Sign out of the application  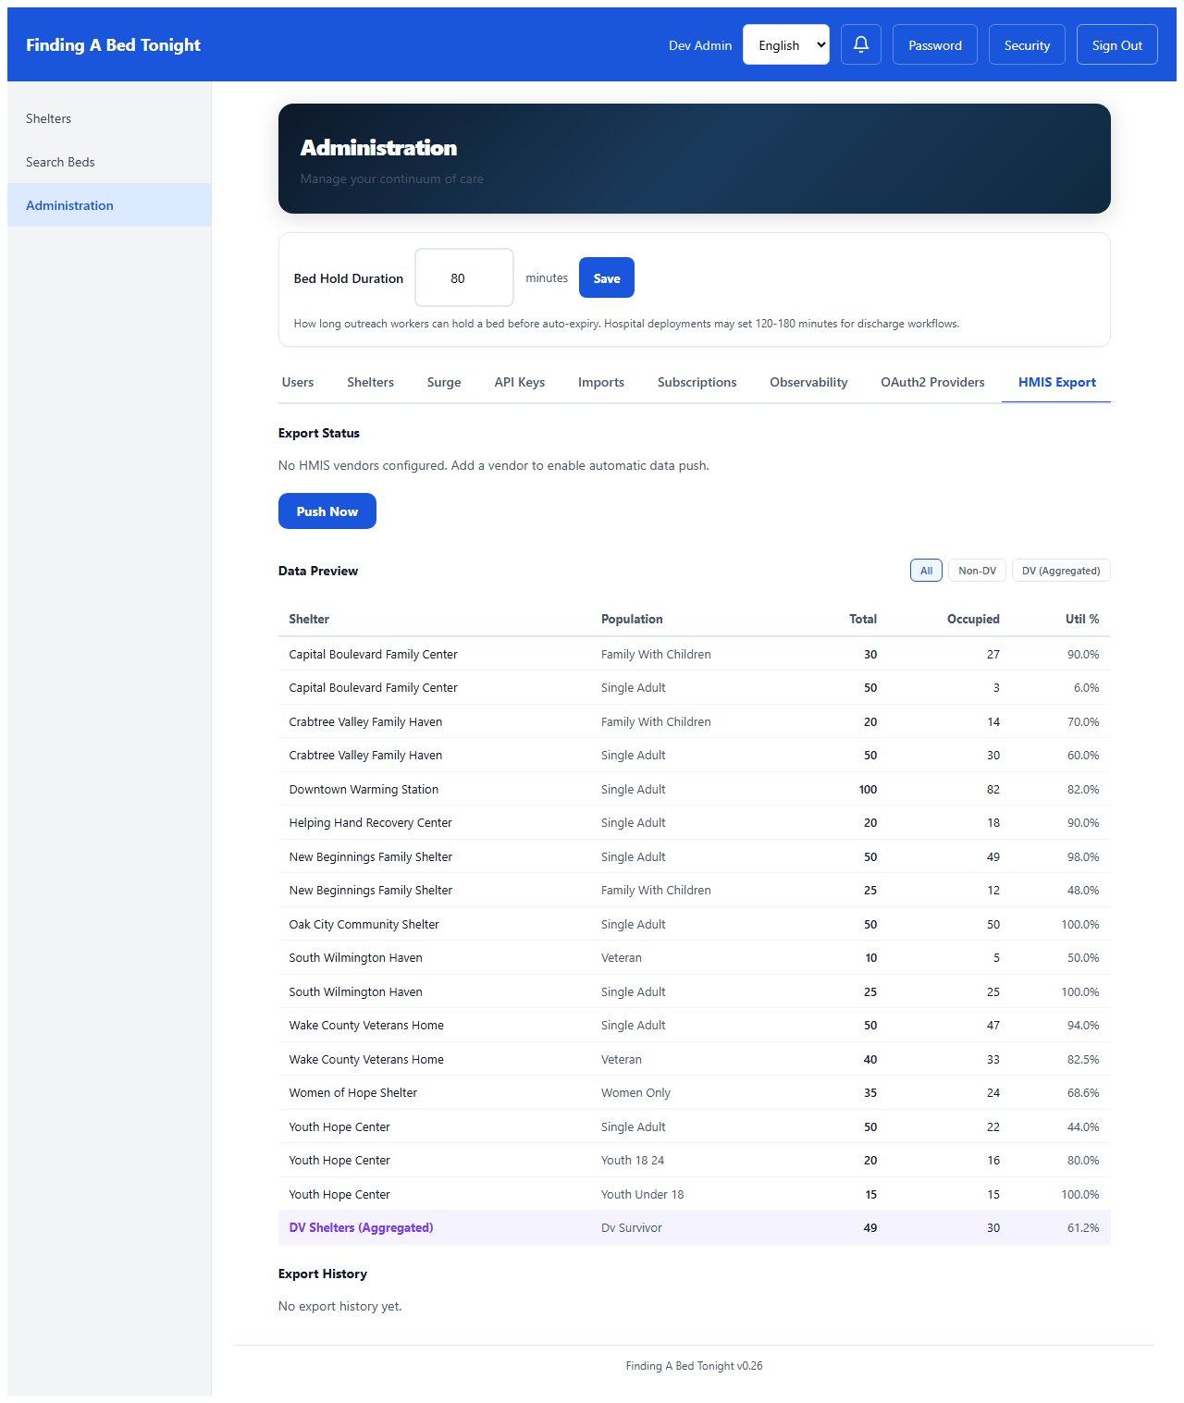click(1116, 44)
